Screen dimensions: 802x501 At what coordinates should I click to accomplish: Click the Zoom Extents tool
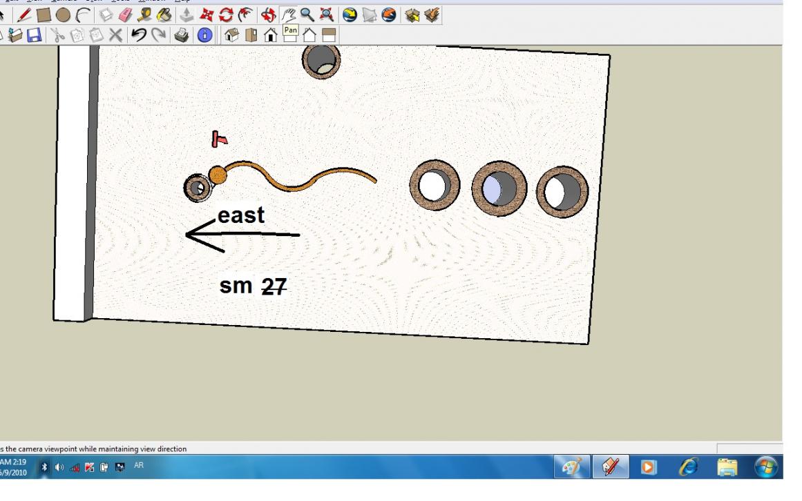(x=325, y=14)
